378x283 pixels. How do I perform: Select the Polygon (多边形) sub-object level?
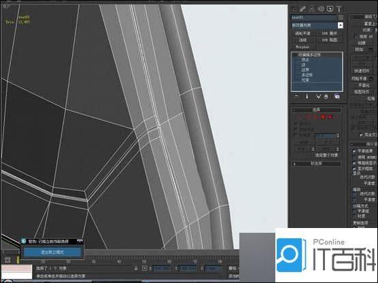pyautogui.click(x=307, y=75)
